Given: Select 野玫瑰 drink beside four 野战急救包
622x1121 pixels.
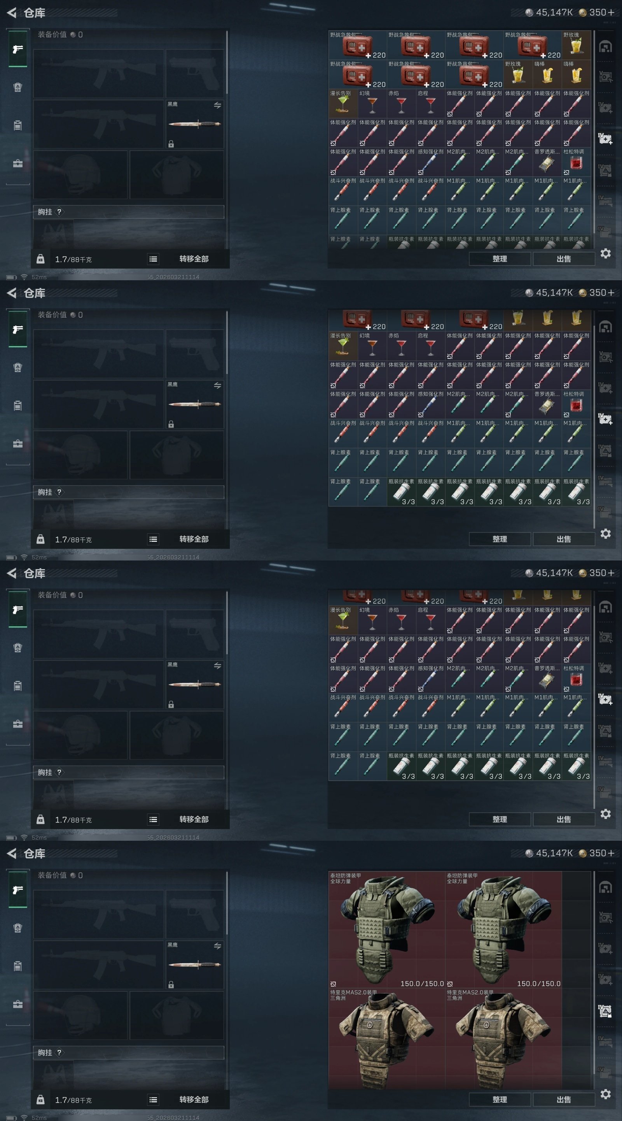Looking at the screenshot, I should [x=577, y=45].
